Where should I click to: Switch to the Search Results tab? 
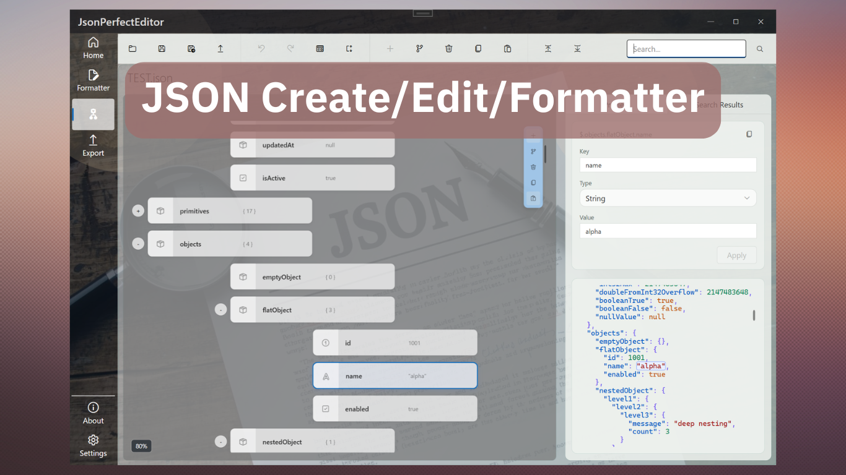[718, 105]
